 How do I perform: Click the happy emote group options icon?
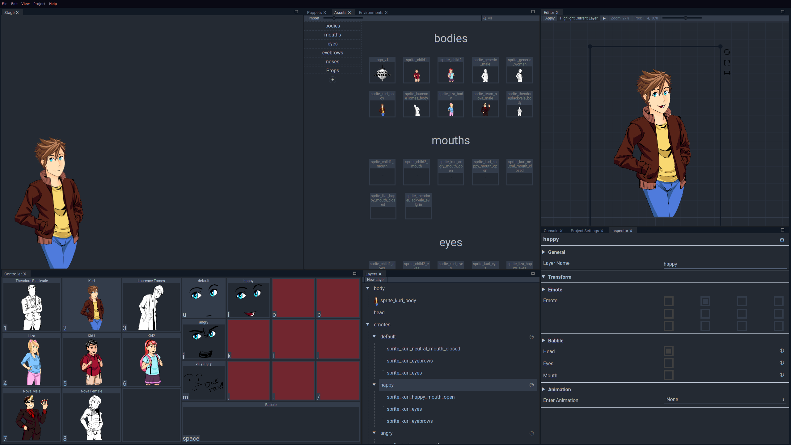531,385
